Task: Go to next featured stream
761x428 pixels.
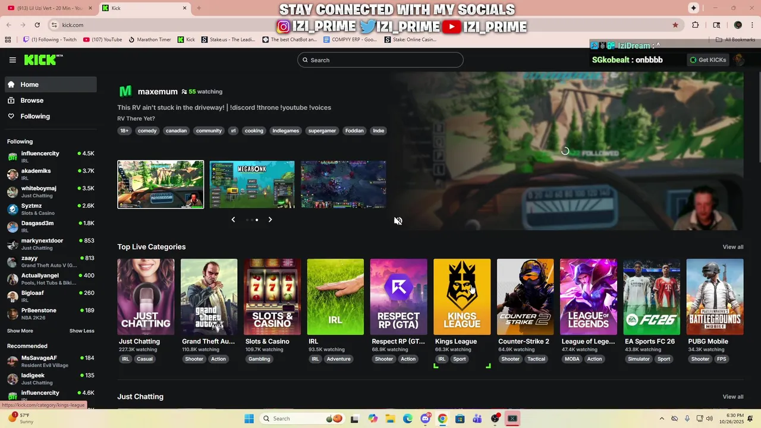Action: point(270,219)
